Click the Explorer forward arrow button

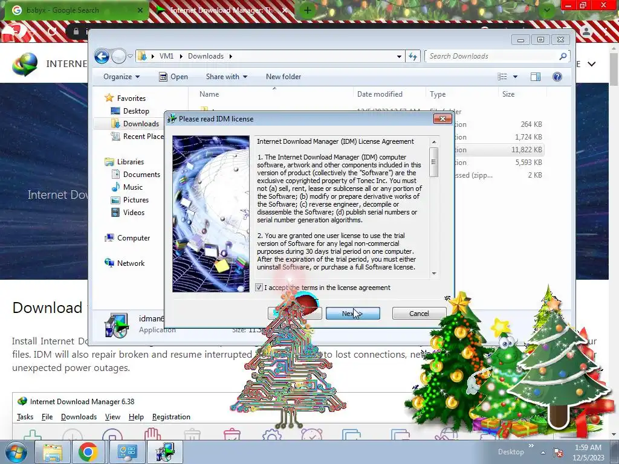pos(118,56)
